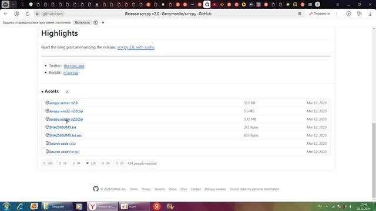The width and height of the screenshot is (376, 211).
Task: Click the thumbs-up reaction with 290
Action: tap(48, 164)
